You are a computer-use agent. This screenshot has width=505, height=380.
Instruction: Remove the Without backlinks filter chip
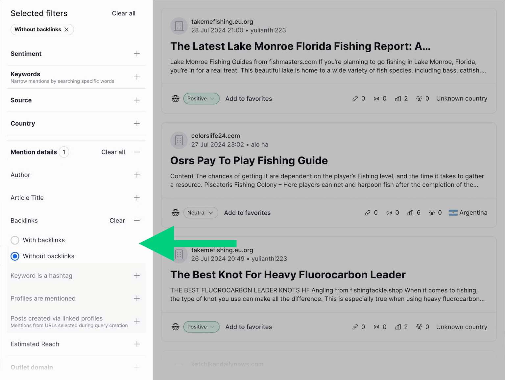(66, 30)
